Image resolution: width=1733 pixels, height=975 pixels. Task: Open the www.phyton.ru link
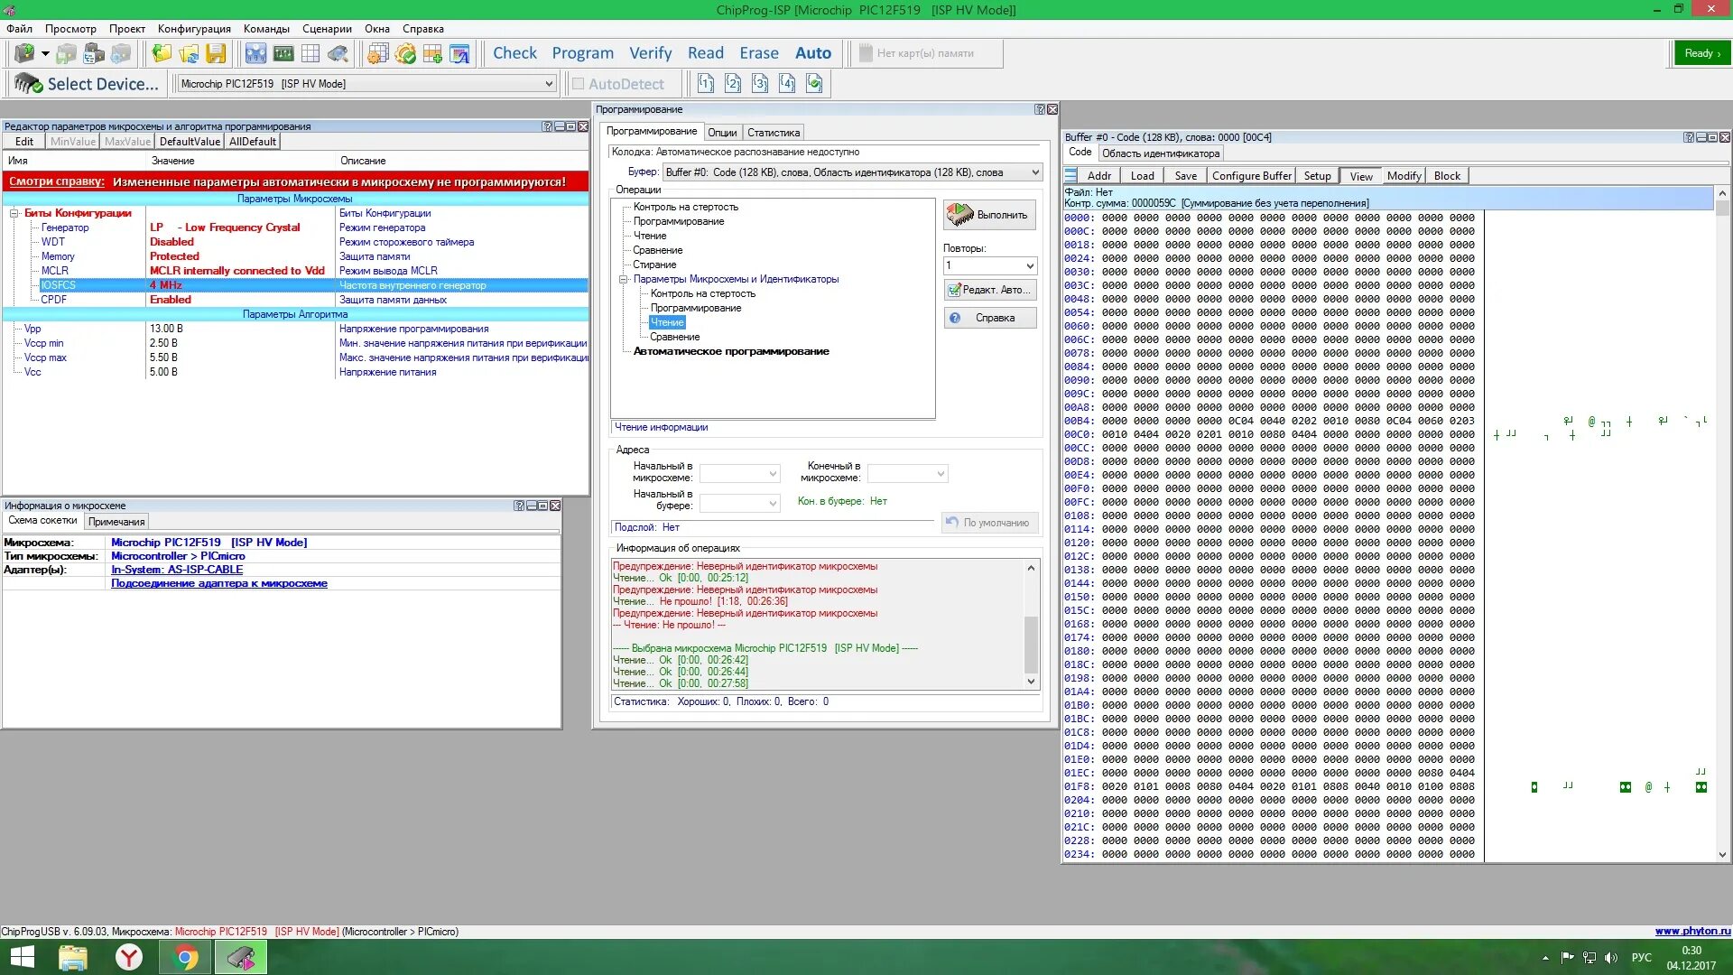1691,931
